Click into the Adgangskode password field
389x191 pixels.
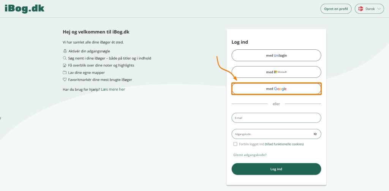click(272, 134)
